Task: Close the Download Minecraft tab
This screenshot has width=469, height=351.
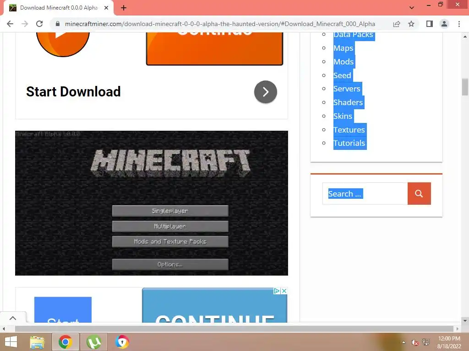Action: [106, 8]
